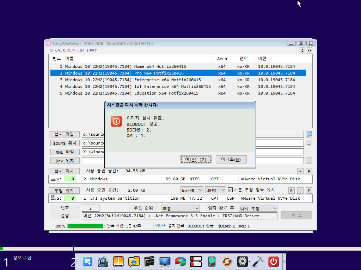This screenshot has height=270, width=361.
Task: Click the 번호 input field showing 2
Action: [91, 208]
